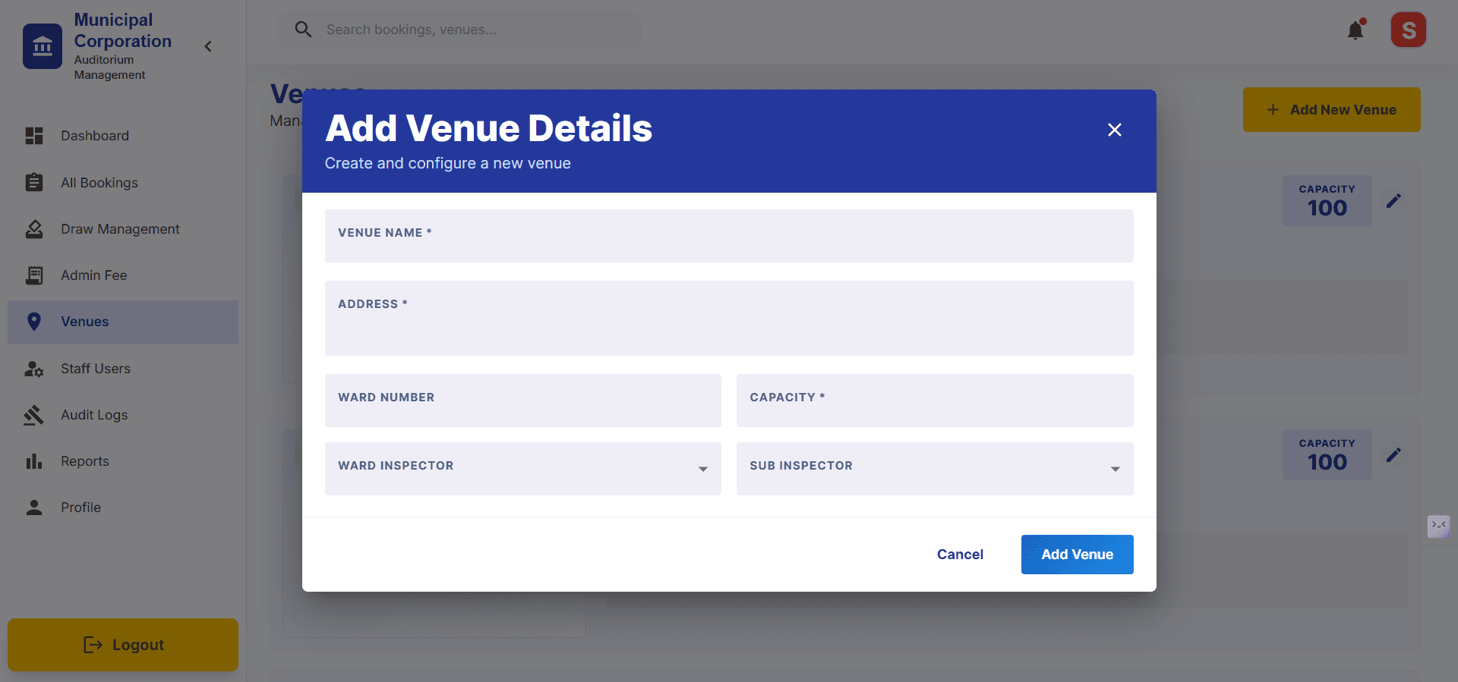This screenshot has height=682, width=1458.
Task: Click the Add New Venue button
Action: point(1332,110)
